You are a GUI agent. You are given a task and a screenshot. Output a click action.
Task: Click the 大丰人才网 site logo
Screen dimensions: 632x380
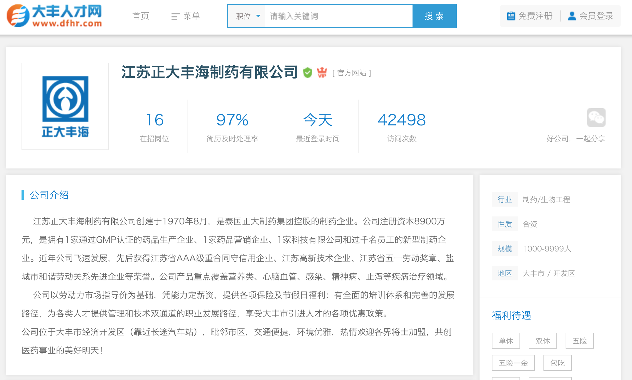click(x=54, y=16)
